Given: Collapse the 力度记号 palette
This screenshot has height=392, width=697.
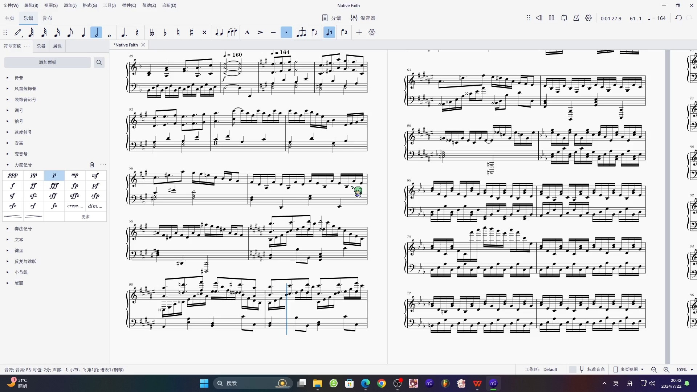Looking at the screenshot, I should tap(7, 165).
